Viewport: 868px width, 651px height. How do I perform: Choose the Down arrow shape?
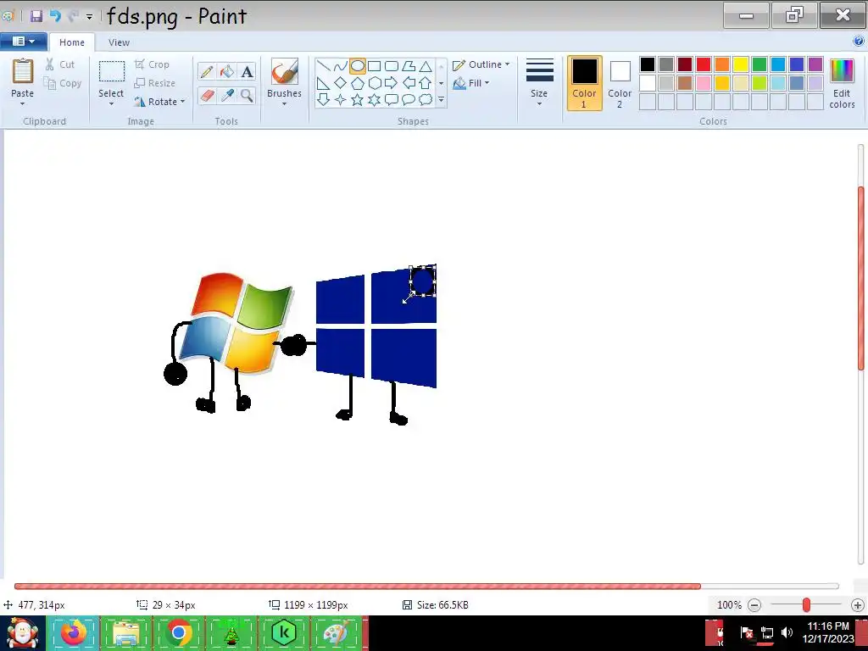[x=323, y=100]
